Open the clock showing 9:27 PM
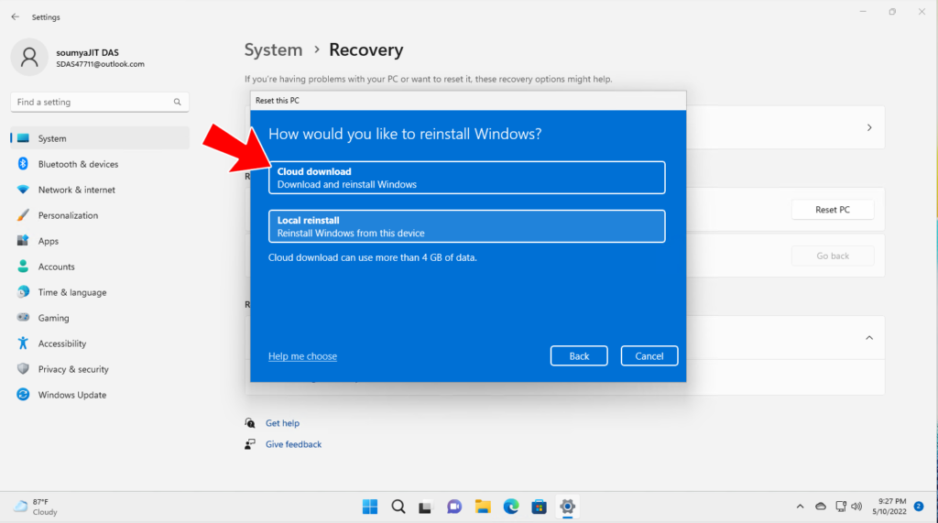Viewport: 938px width, 523px height. (889, 507)
